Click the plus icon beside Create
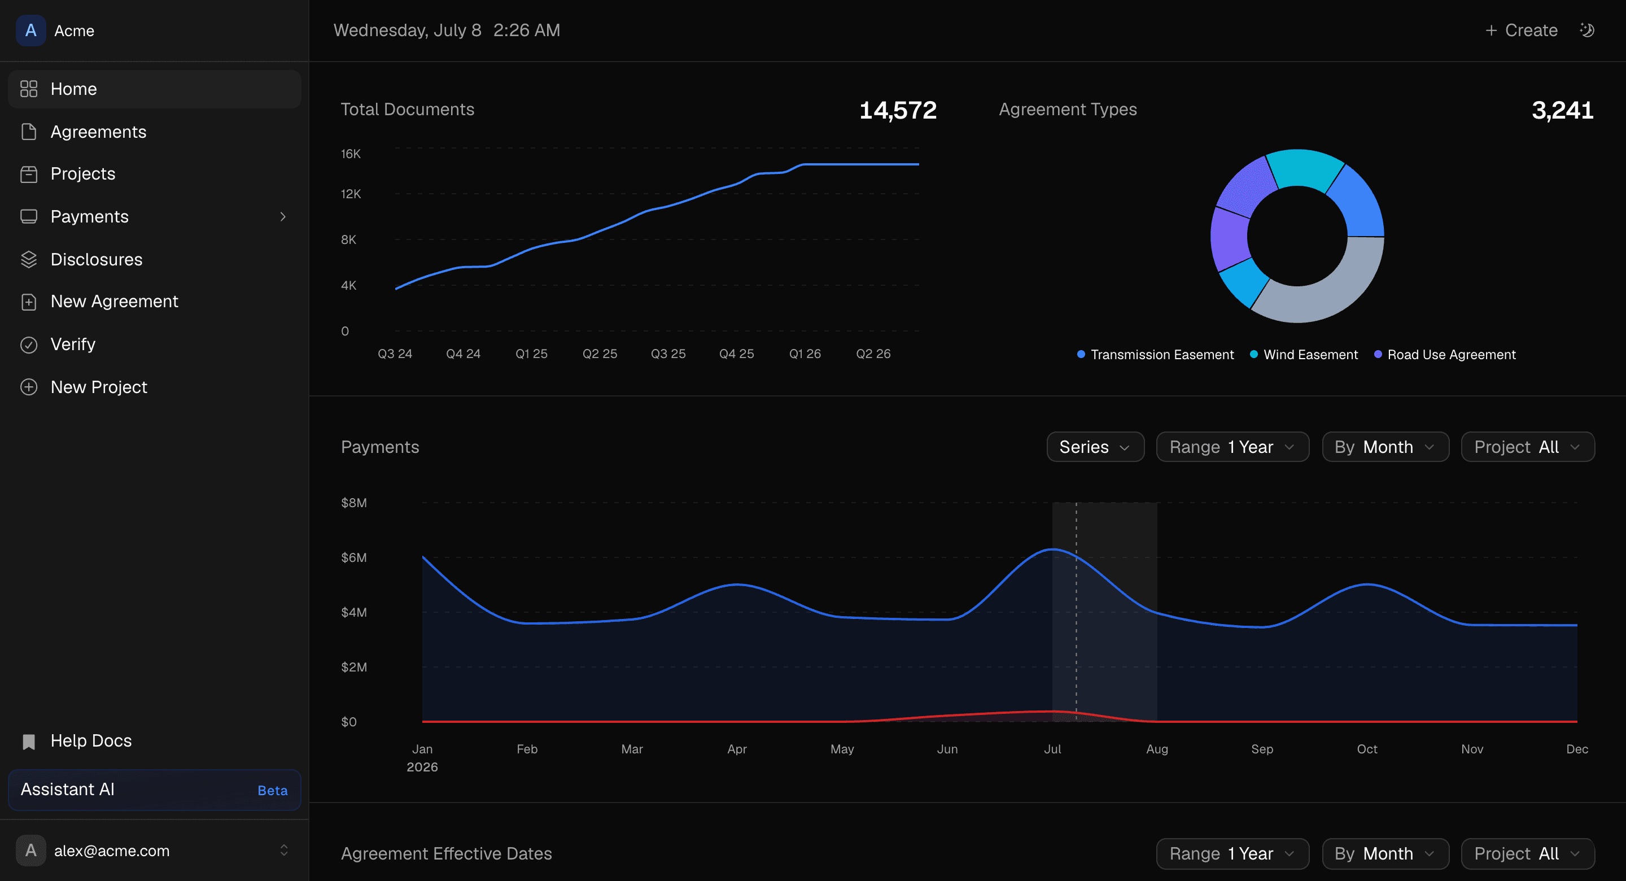The width and height of the screenshot is (1626, 881). [1491, 30]
